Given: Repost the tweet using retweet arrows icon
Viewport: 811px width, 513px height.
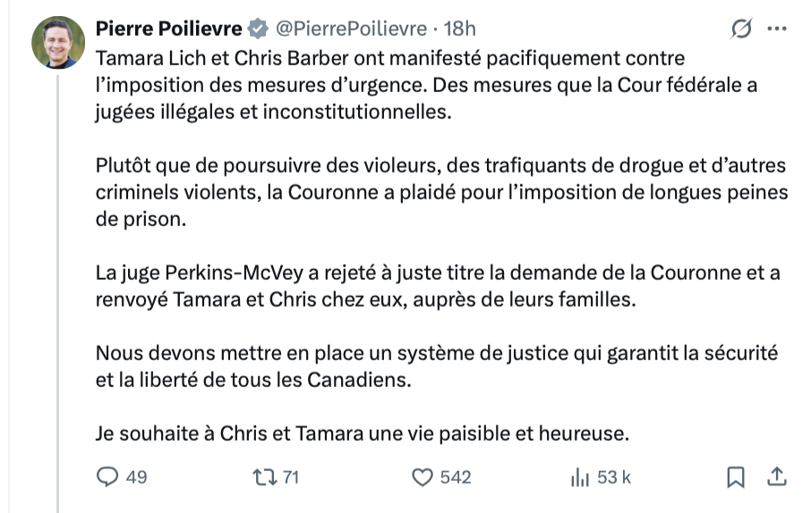Looking at the screenshot, I should [265, 477].
